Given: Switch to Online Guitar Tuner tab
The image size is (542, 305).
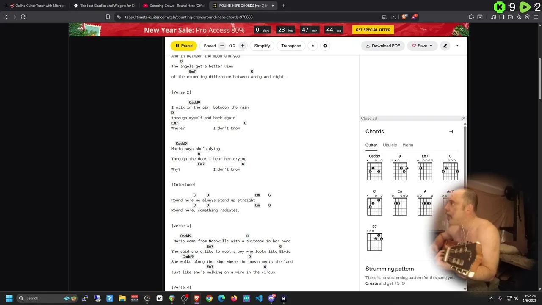Looking at the screenshot, I should (x=37, y=6).
